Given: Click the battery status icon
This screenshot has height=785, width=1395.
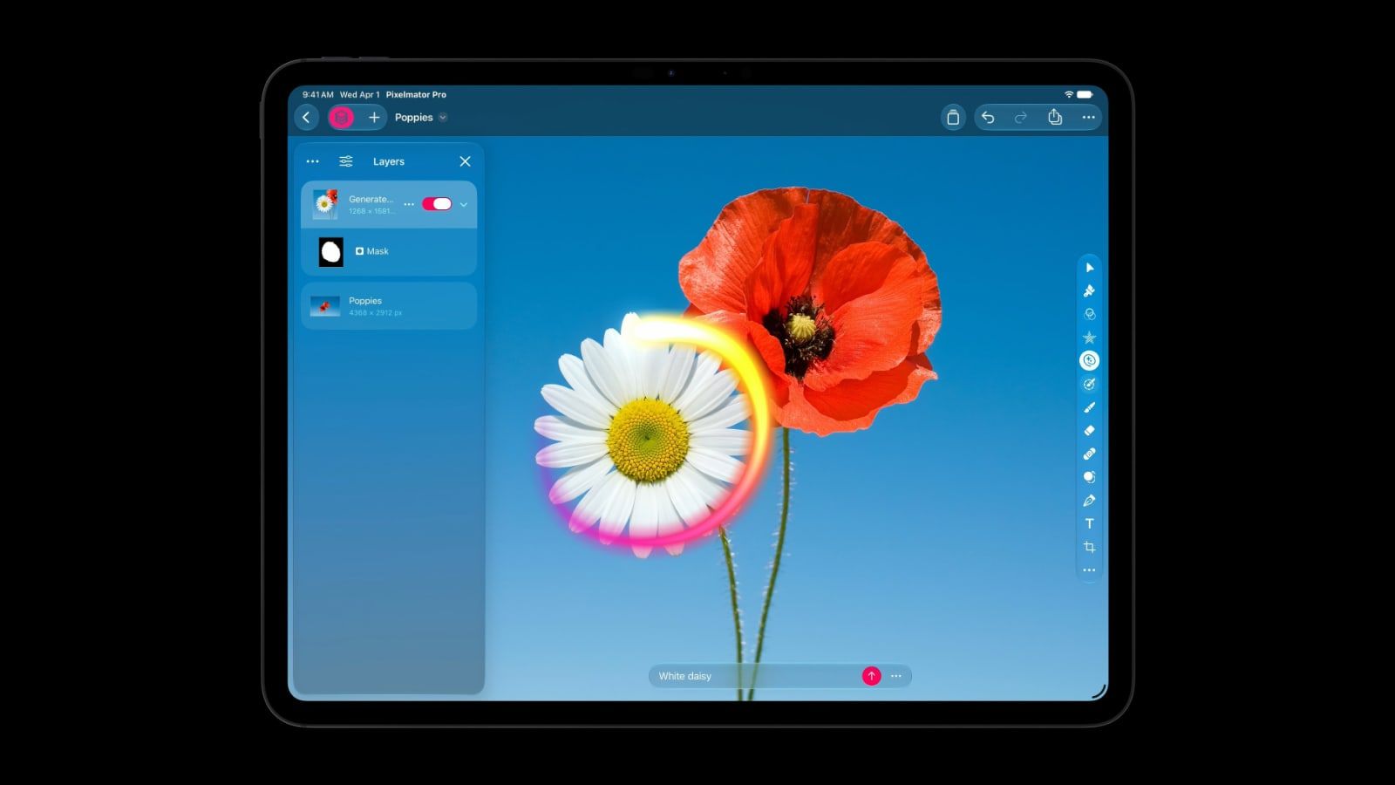Looking at the screenshot, I should pyautogui.click(x=1085, y=94).
